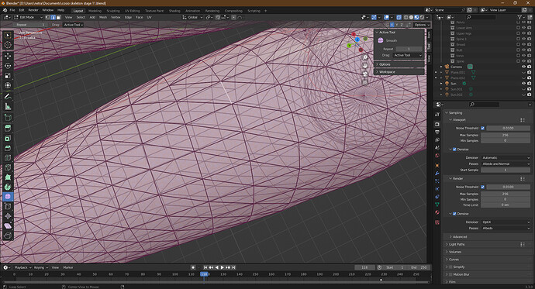
Task: Select the Select Box tool
Action: 8,35
